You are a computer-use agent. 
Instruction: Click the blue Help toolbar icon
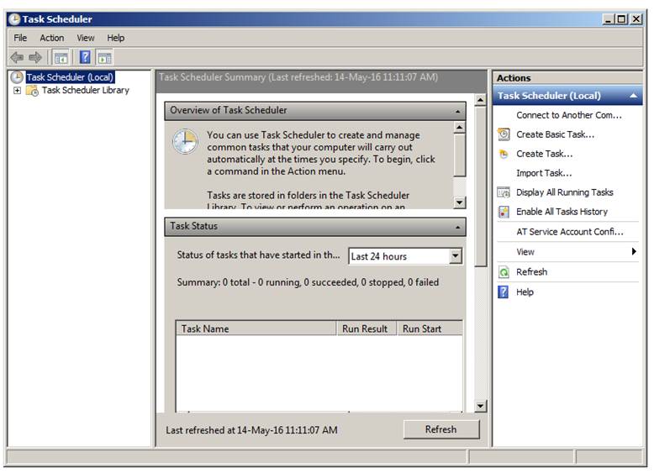click(85, 57)
